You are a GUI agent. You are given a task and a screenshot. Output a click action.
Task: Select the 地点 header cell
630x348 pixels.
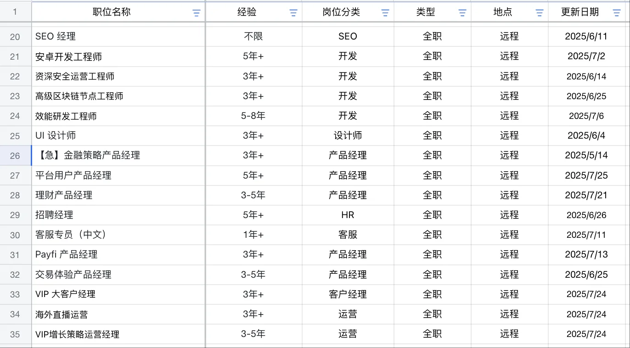pyautogui.click(x=510, y=12)
